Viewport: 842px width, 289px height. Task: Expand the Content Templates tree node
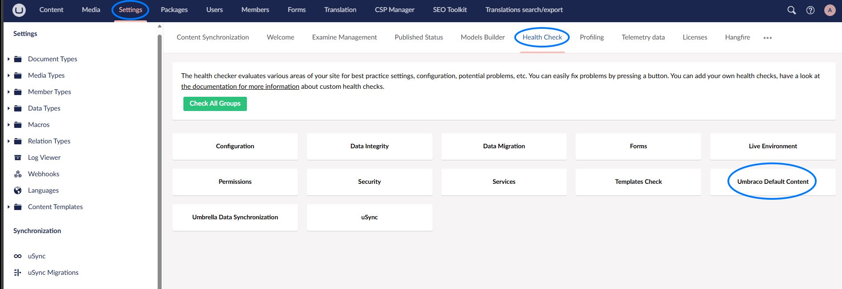(x=8, y=207)
